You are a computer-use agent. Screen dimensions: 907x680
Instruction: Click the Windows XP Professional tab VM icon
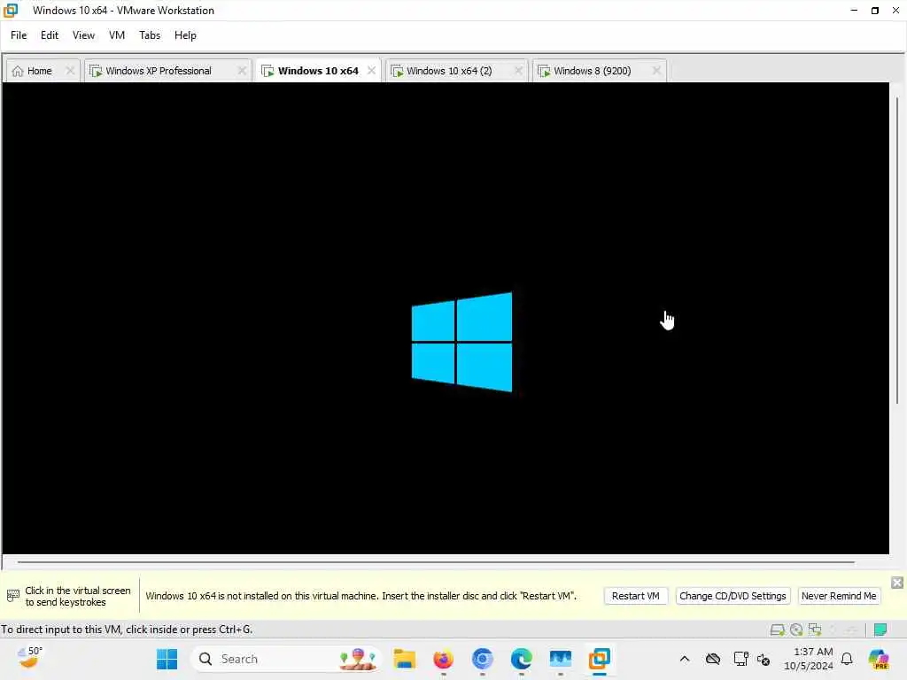(x=96, y=71)
